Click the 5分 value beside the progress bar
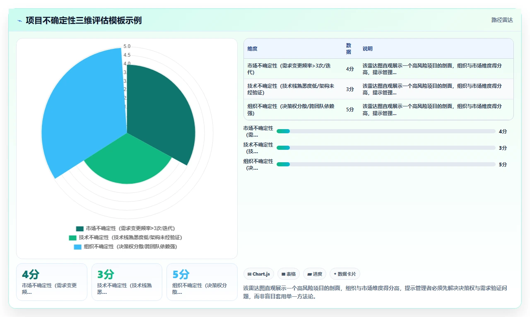Image resolution: width=530 pixels, height=317 pixels. click(x=503, y=165)
